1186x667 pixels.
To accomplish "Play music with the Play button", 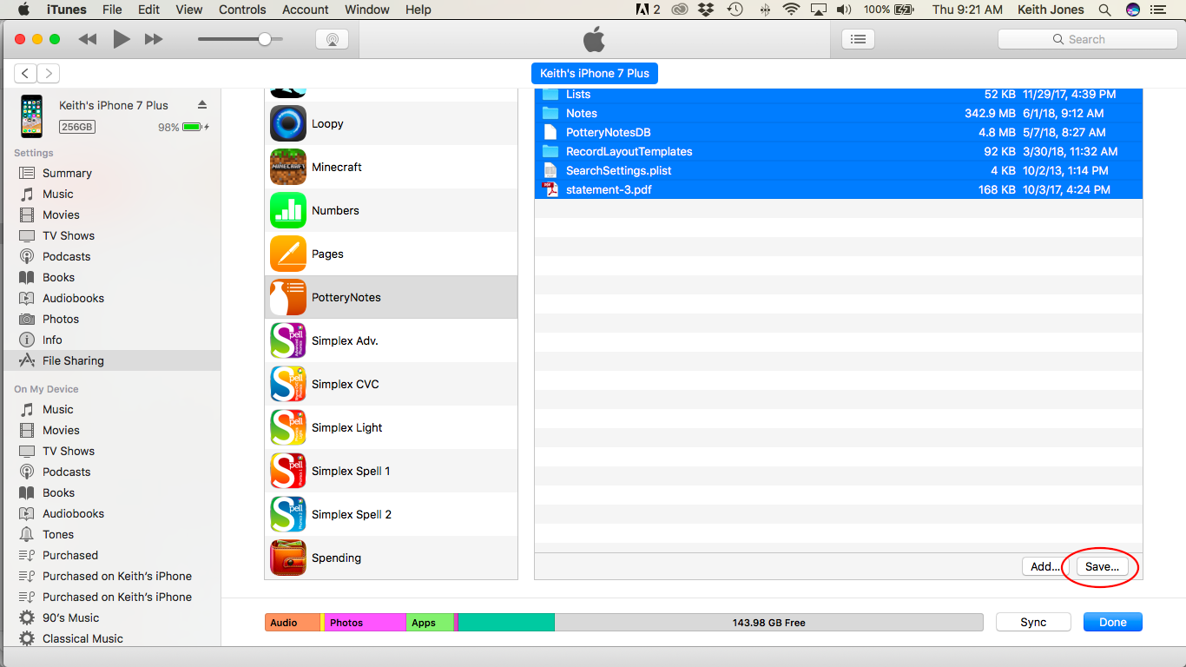I will pos(122,39).
